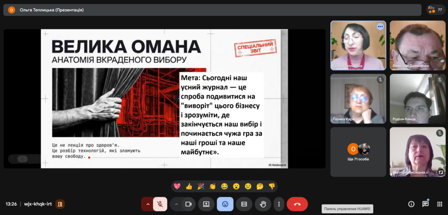Click the icon next to meeting code wjx-khqk-irt
This screenshot has width=448, height=215.
(60, 204)
